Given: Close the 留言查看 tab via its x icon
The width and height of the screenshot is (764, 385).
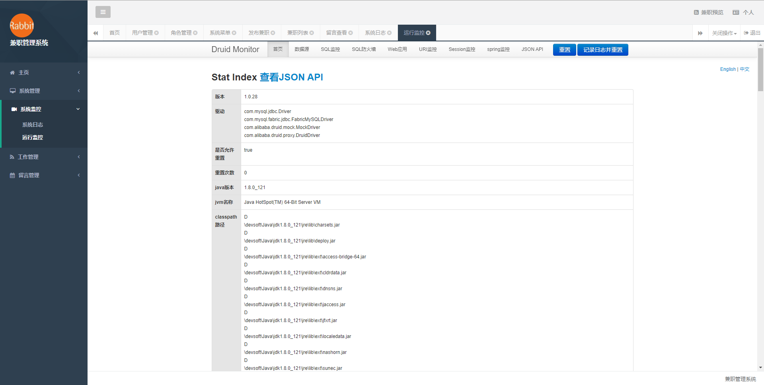Looking at the screenshot, I should [x=351, y=33].
